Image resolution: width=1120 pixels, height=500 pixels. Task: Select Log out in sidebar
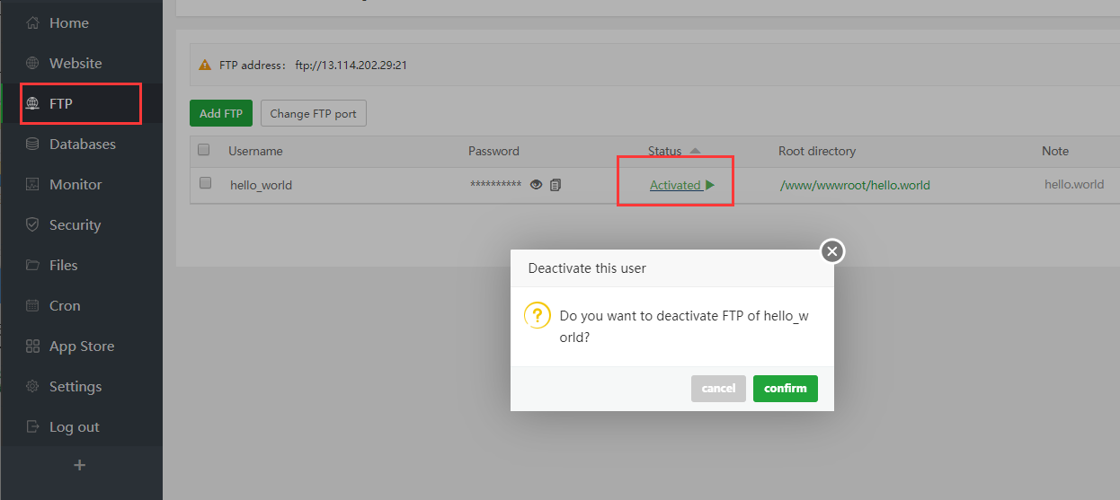tap(74, 427)
